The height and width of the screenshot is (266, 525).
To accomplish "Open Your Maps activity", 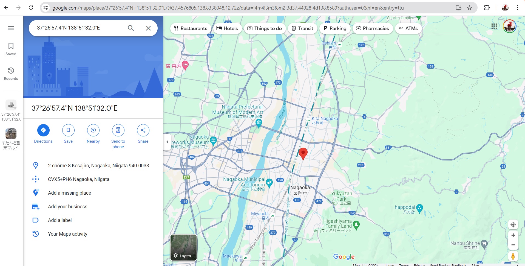I will coord(93,234).
